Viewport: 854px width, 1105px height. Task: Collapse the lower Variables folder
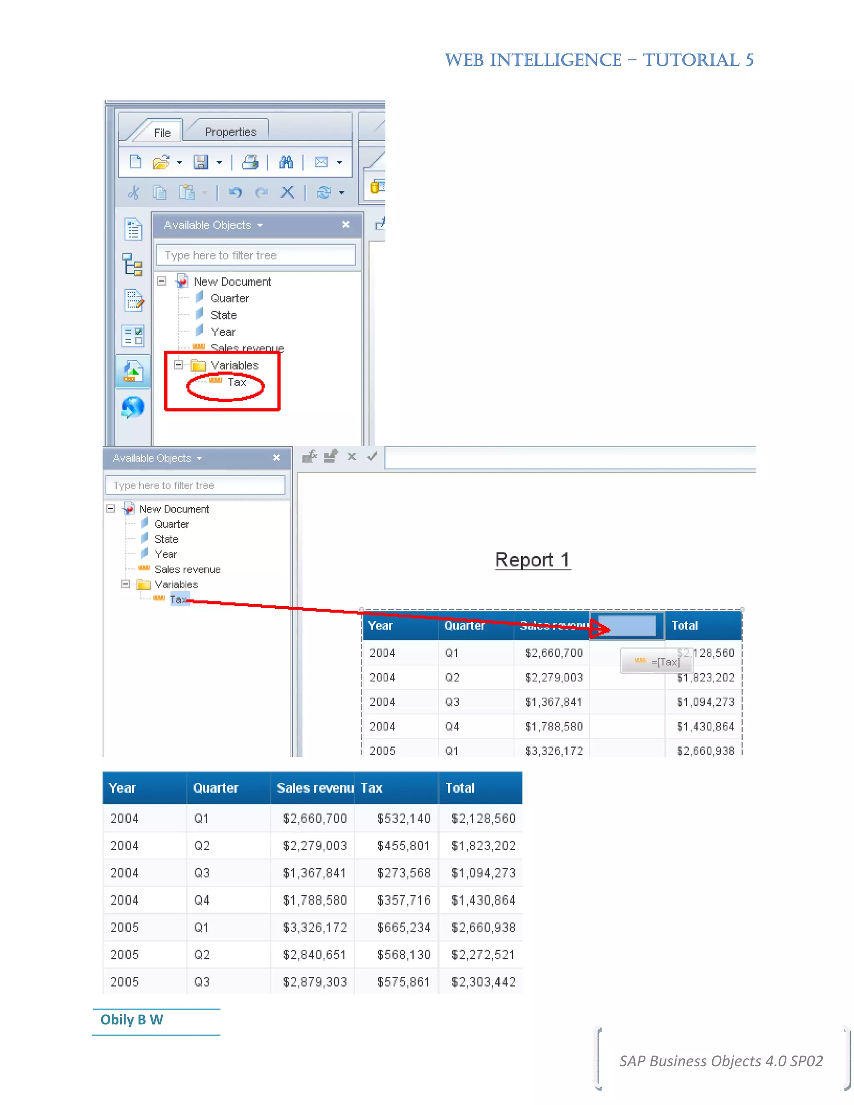click(x=126, y=584)
